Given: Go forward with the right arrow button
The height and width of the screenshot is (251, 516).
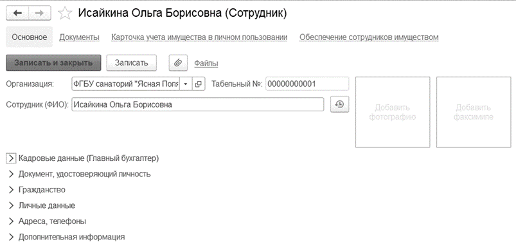Looking at the screenshot, I should pos(40,13).
